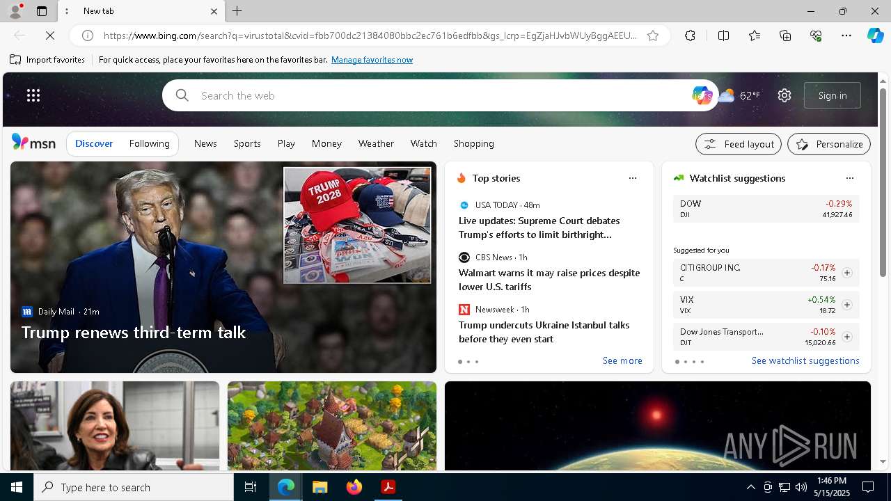Open Firefox from the taskbar

click(x=354, y=487)
